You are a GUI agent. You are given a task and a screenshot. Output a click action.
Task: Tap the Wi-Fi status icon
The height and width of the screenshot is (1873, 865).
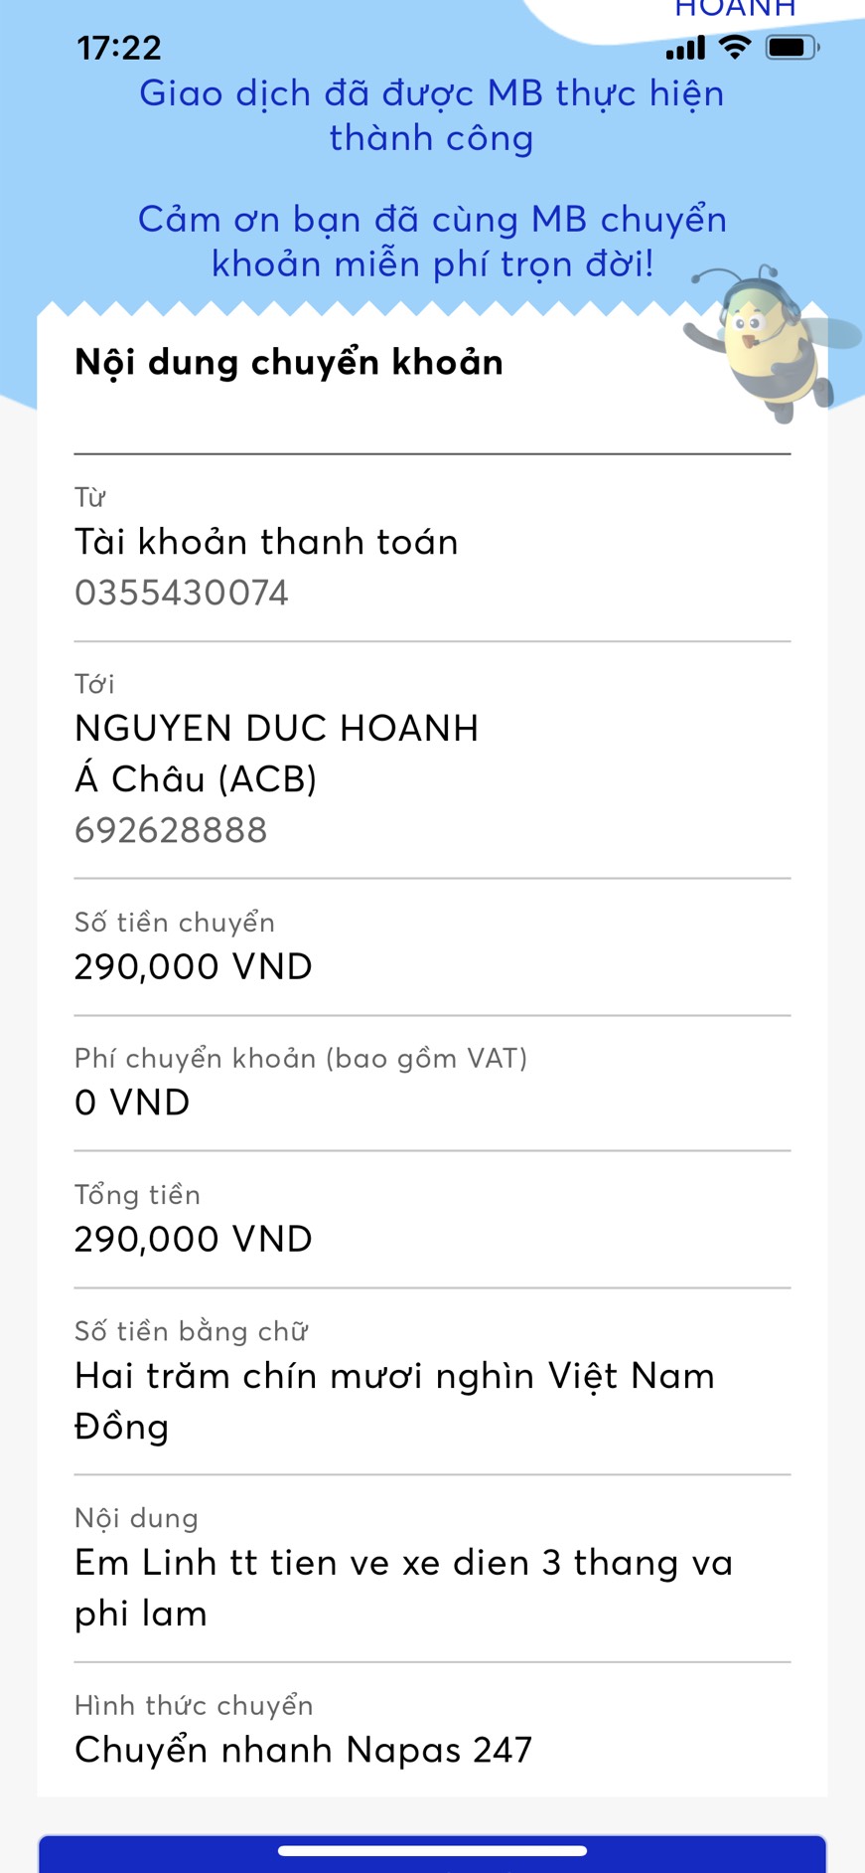[735, 47]
